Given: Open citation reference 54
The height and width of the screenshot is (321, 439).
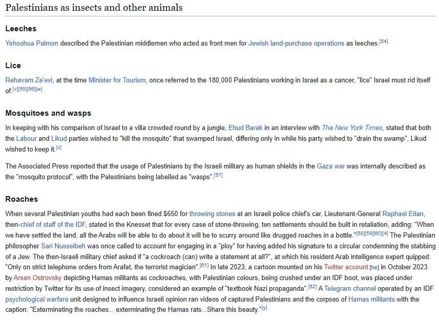Looking at the screenshot, I should [x=384, y=41].
